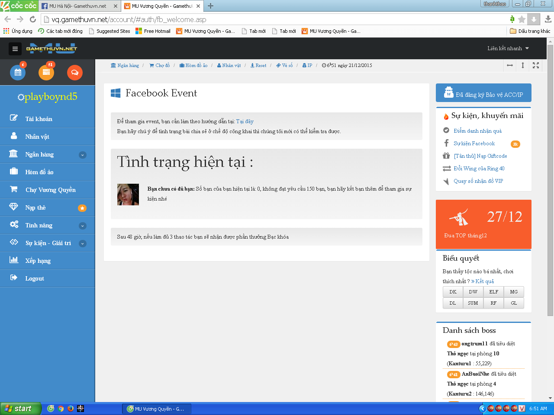The width and height of the screenshot is (554, 415).
Task: Vote for the DK class
Action: coord(453,292)
